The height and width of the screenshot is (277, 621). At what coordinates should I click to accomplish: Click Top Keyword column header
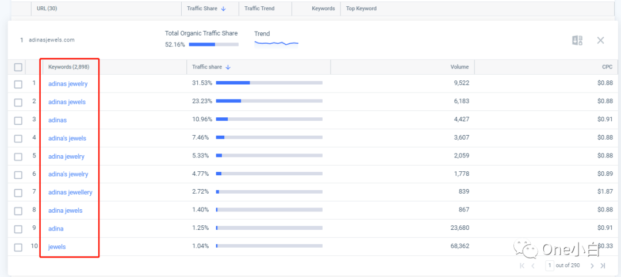(x=361, y=9)
